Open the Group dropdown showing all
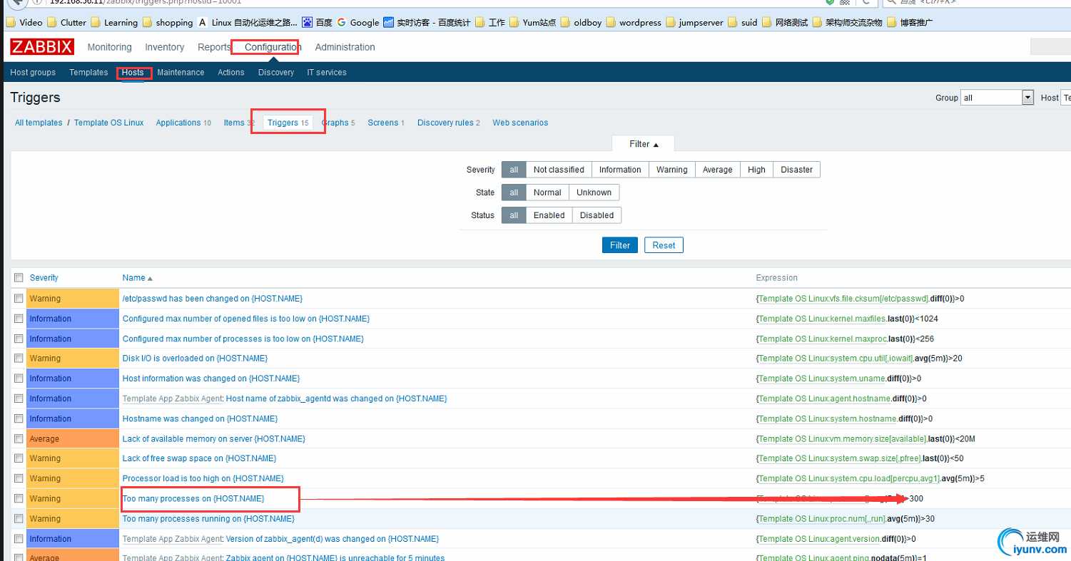Screen dimensions: 1071x561 click(998, 98)
